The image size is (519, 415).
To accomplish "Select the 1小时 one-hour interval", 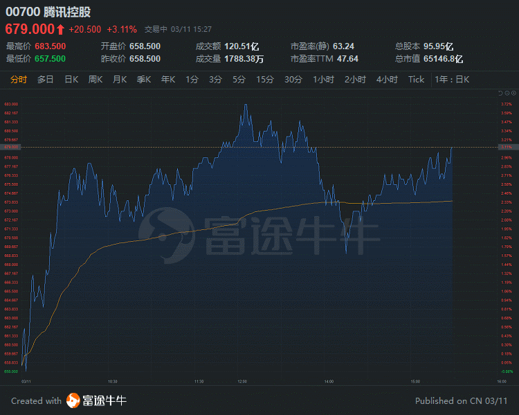I will [x=323, y=80].
